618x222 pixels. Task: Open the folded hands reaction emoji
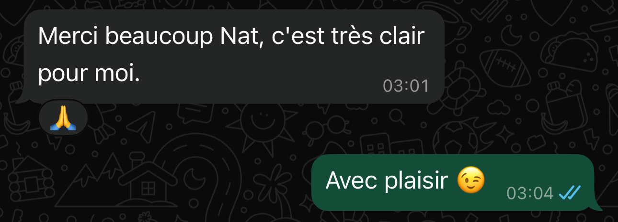point(63,117)
